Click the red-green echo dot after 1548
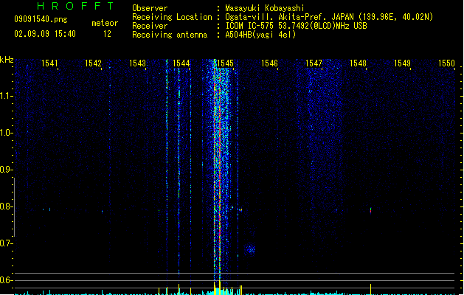This screenshot has width=464, height=295. 370,210
